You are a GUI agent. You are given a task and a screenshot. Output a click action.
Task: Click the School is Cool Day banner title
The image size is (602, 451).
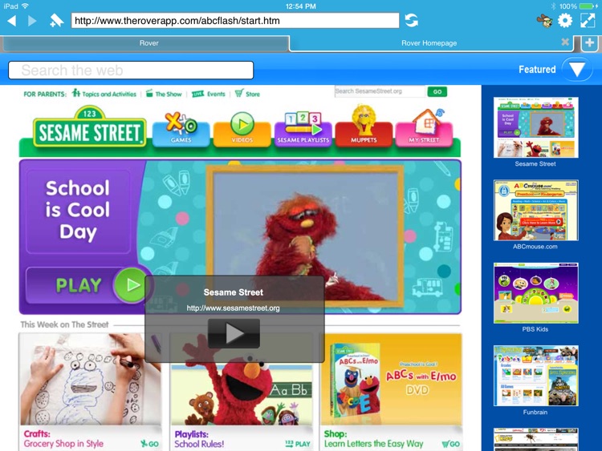pyautogui.click(x=78, y=210)
